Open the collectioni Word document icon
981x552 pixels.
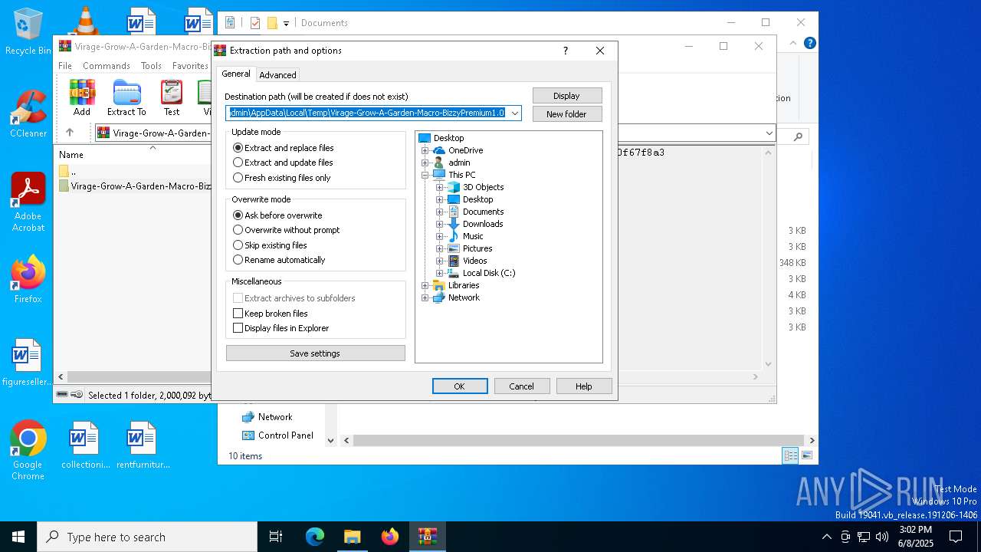point(84,445)
